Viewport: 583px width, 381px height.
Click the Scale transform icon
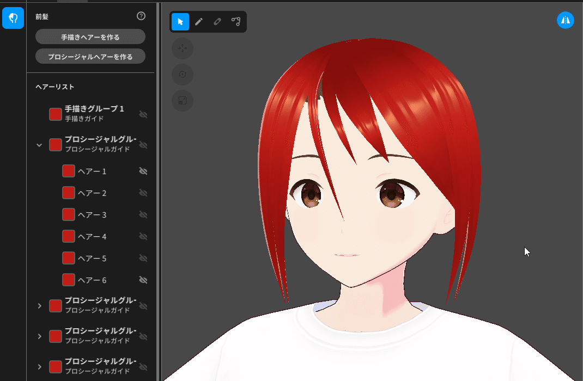pos(182,101)
